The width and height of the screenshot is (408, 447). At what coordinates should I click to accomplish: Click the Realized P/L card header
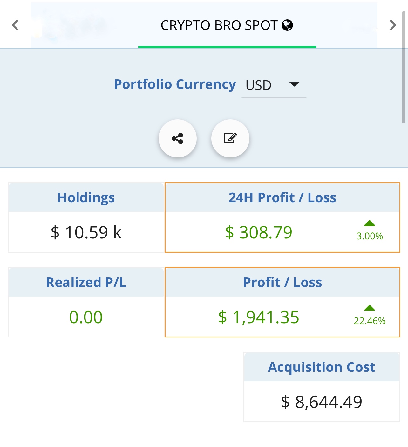[86, 282]
